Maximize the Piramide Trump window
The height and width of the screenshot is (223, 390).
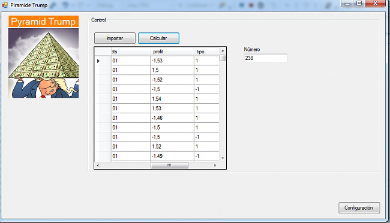[x=359, y=4]
